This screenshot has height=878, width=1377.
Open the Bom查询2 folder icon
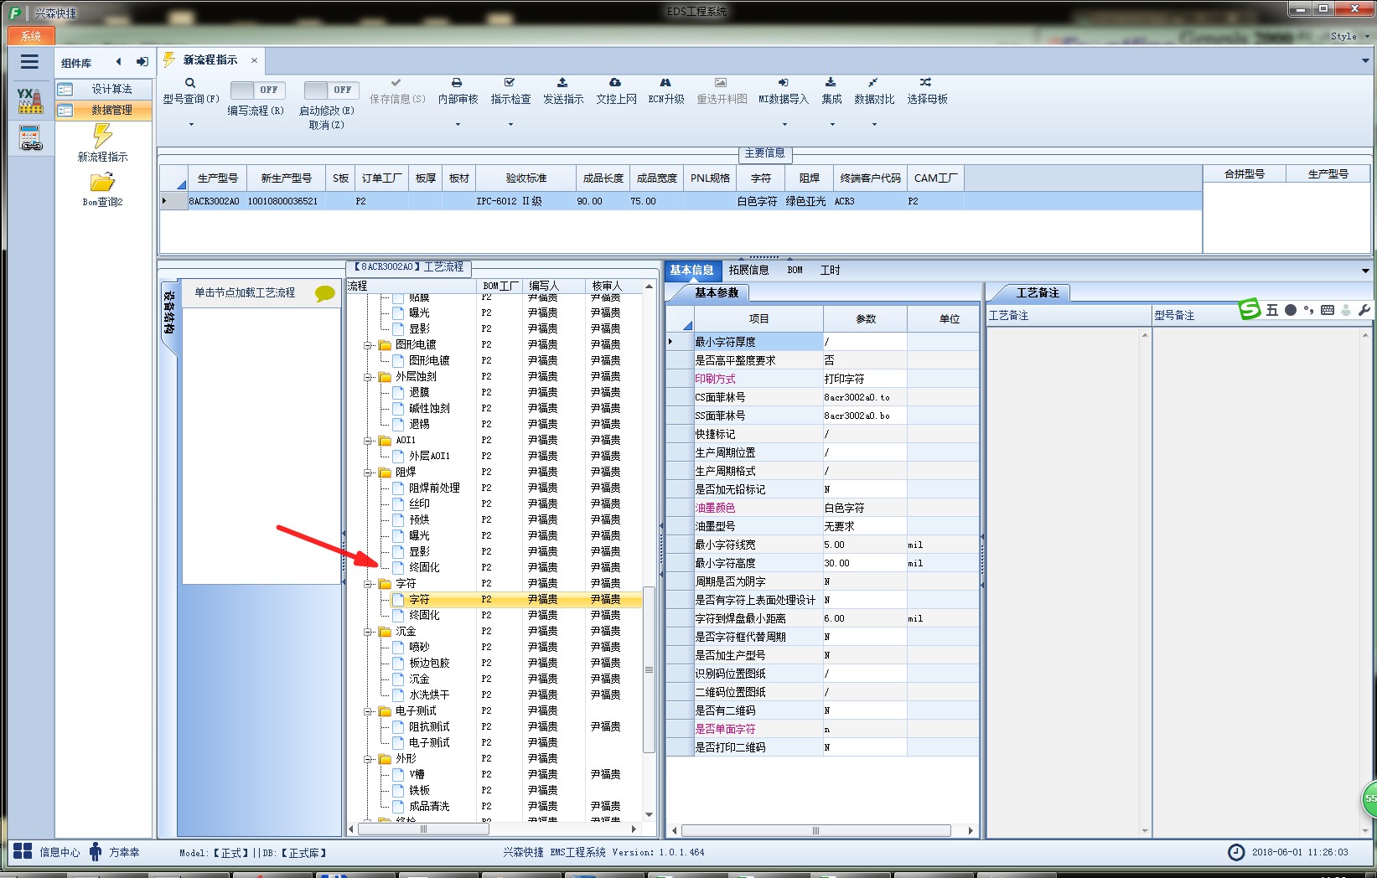click(x=102, y=182)
